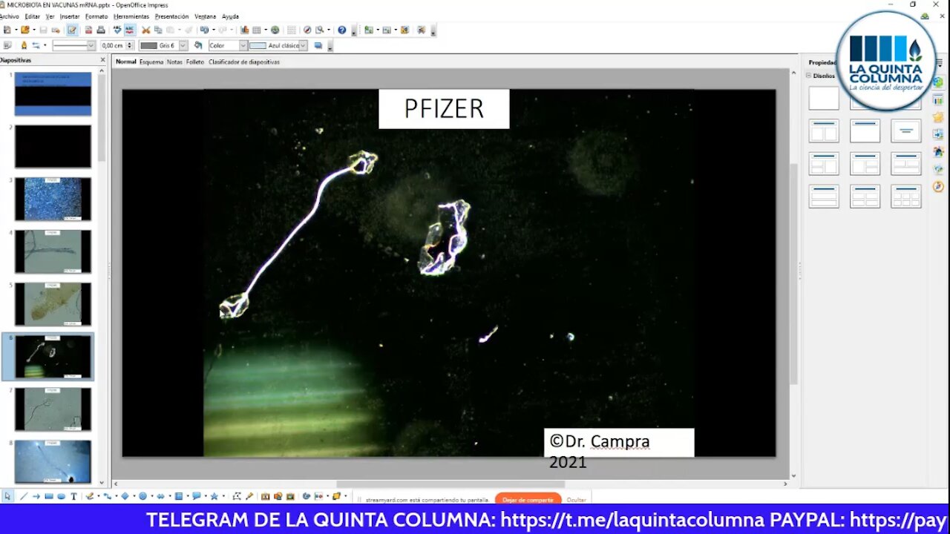
Task: Select slide 7 thumbnail
Action: click(x=53, y=409)
